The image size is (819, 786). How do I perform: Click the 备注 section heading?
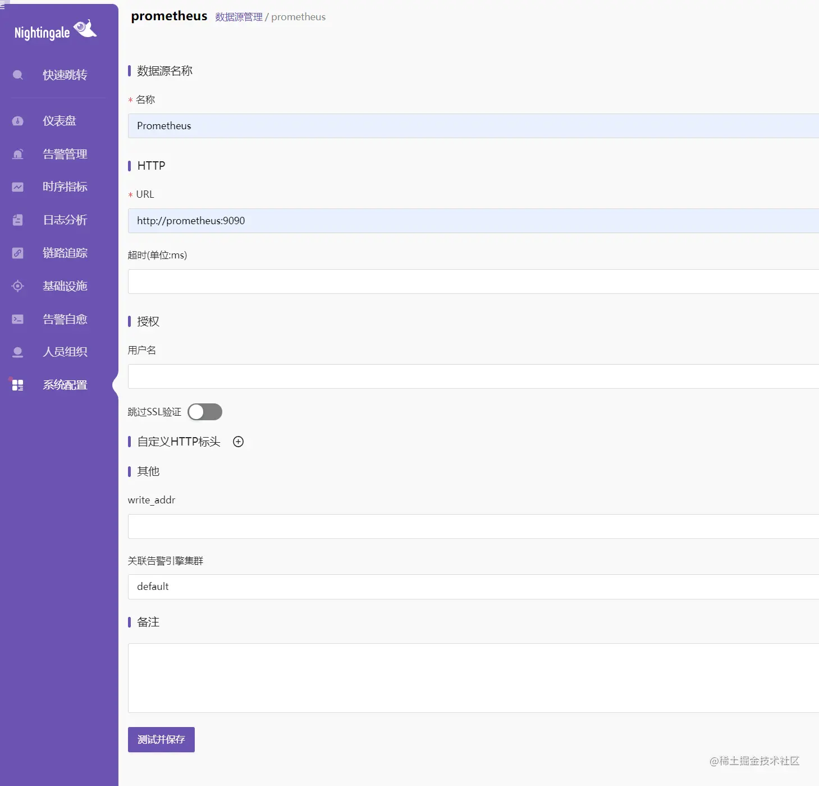148,622
